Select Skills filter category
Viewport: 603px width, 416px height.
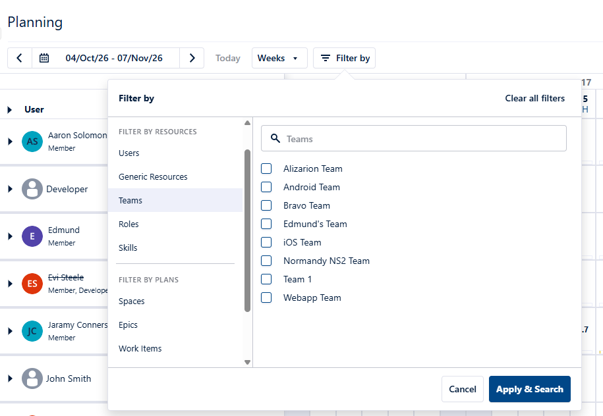[175, 247]
